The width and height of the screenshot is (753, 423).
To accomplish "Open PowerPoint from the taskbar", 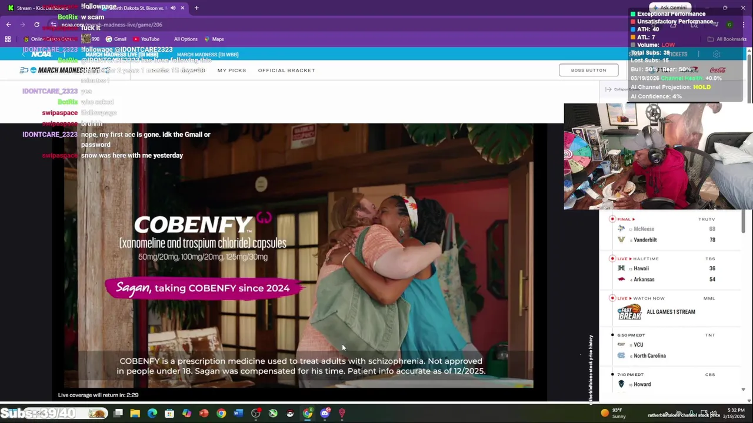I will tap(204, 414).
